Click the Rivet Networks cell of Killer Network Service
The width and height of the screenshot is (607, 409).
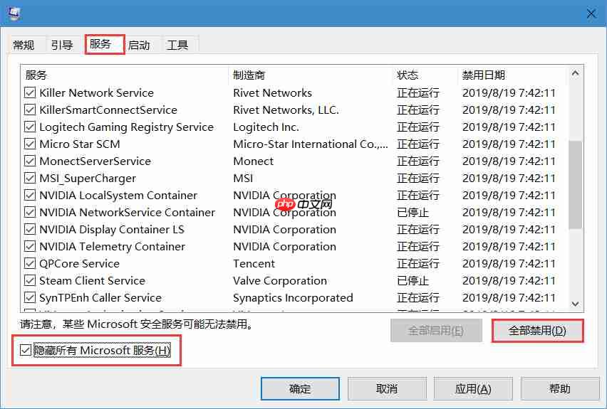(x=273, y=93)
